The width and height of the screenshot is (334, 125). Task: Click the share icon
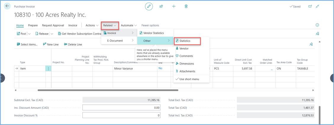tap(161, 7)
